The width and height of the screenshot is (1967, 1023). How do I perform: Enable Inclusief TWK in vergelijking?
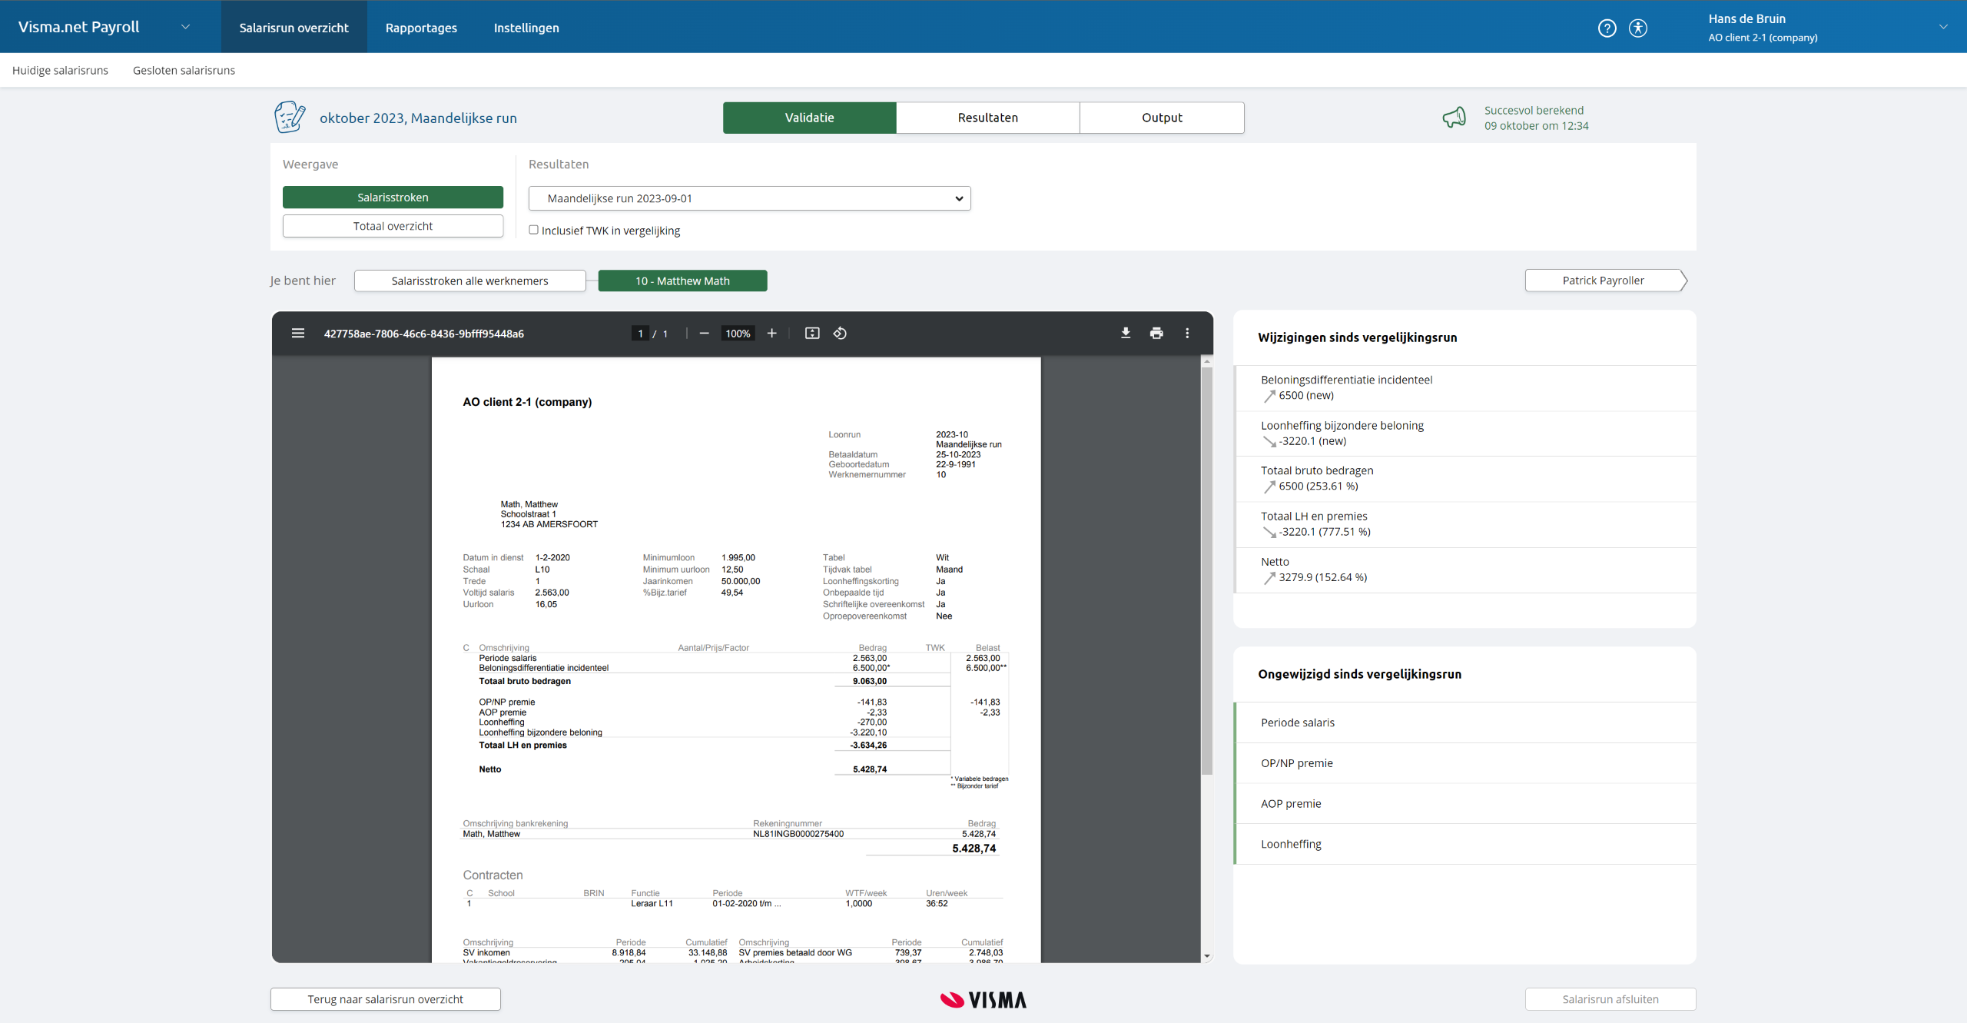(x=533, y=230)
